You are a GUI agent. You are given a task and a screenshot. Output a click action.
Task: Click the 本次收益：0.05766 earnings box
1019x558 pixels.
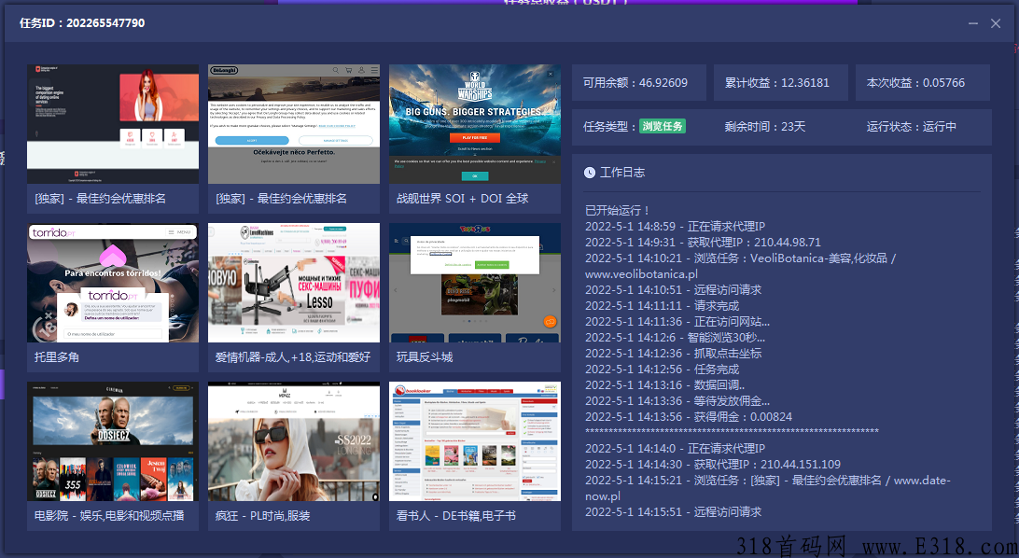[923, 82]
